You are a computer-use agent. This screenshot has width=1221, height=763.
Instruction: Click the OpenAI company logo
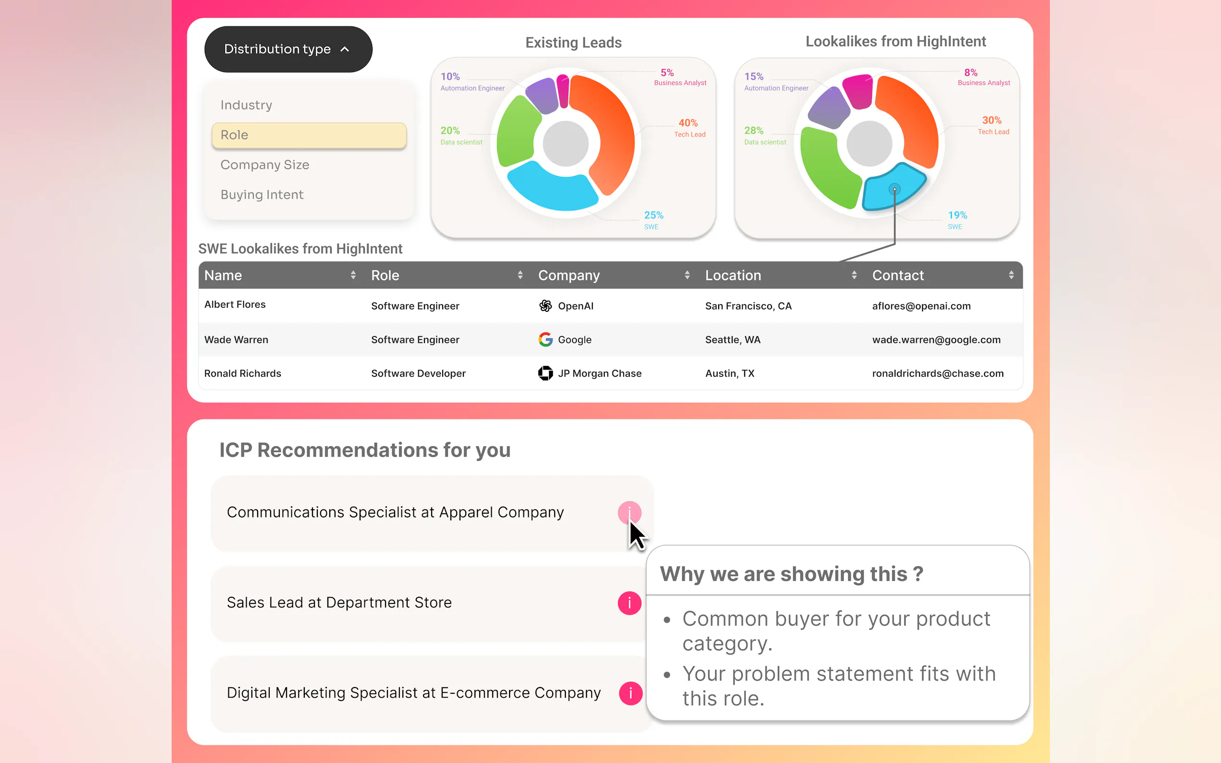(x=545, y=306)
